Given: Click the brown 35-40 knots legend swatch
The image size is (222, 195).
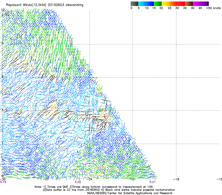Looking at the screenshot, I should [x=189, y=4].
